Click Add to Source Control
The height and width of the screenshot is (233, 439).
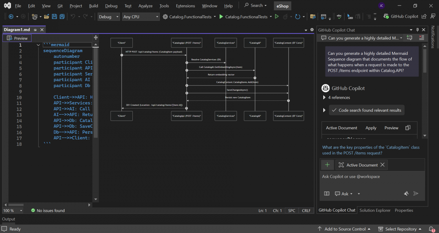344,229
